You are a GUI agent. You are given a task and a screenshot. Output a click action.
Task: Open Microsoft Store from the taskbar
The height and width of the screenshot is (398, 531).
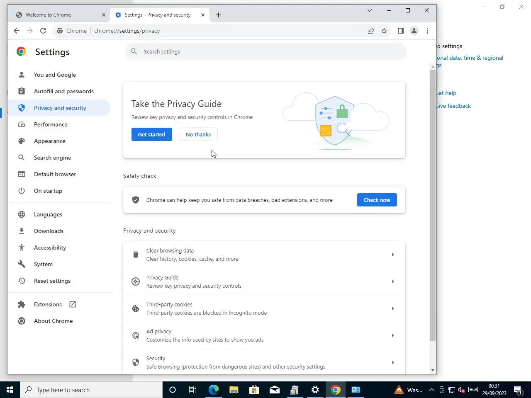(x=254, y=390)
